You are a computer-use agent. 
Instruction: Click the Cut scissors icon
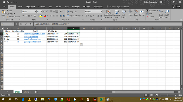8,11
